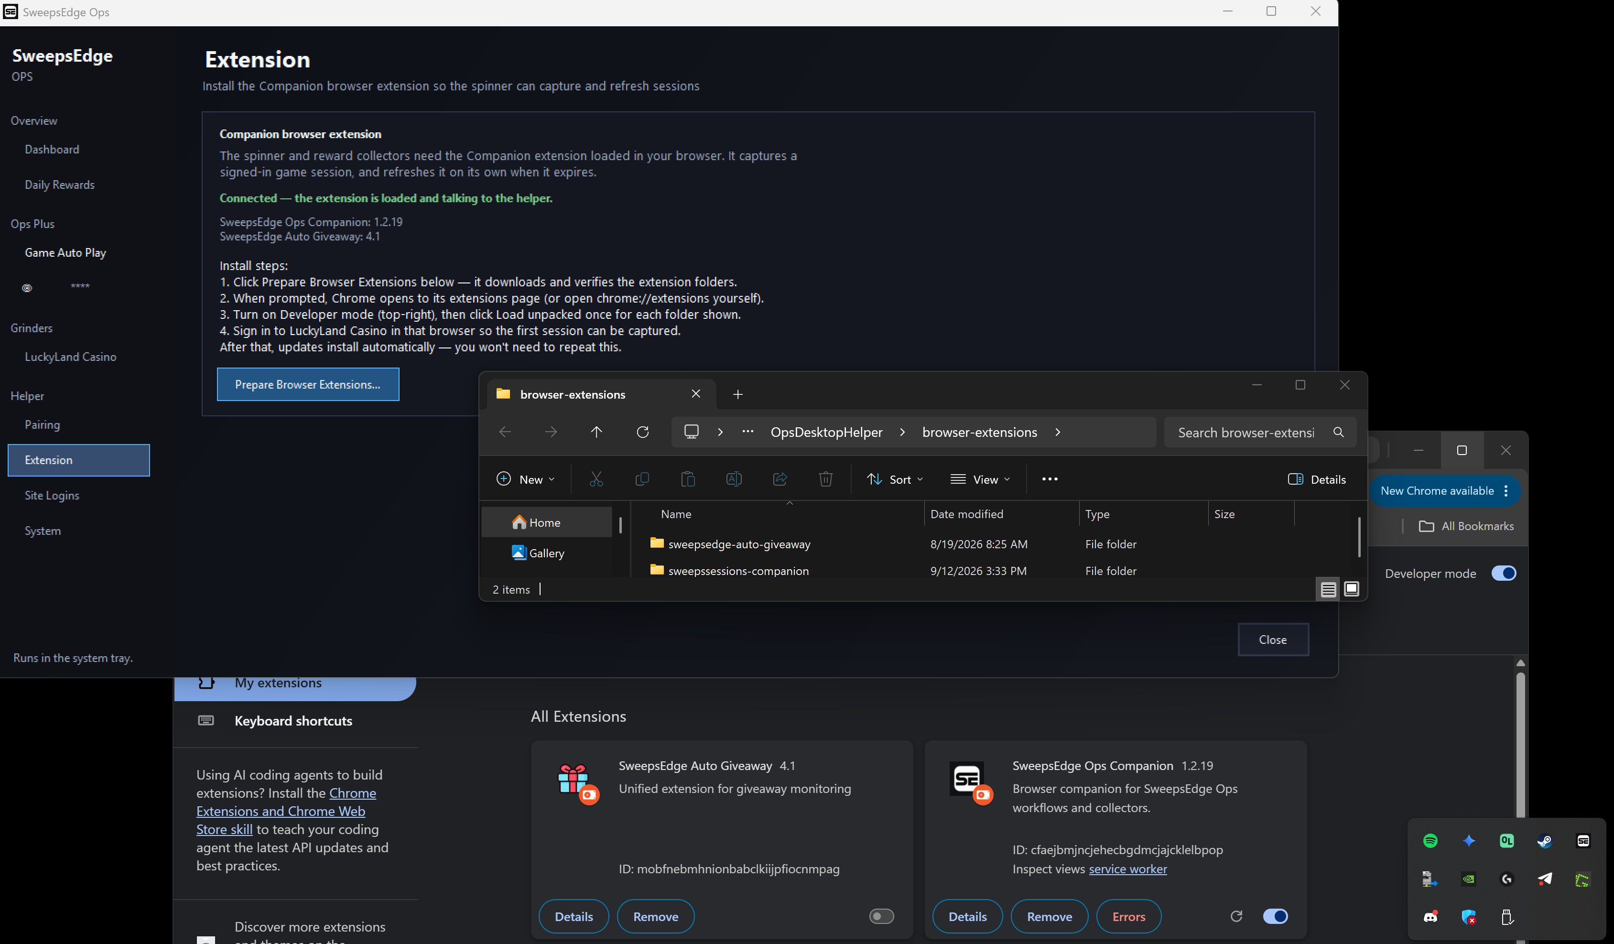1614x944 pixels.
Task: Click the Delete trash icon in Explorer
Action: 825,479
